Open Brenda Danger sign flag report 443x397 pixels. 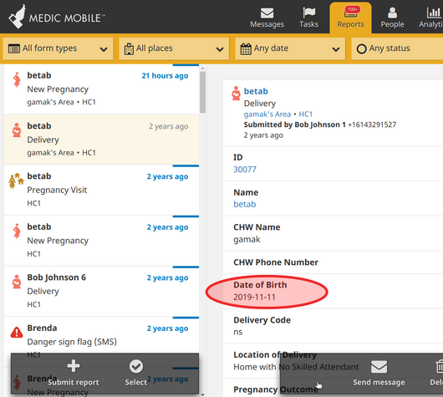click(101, 335)
